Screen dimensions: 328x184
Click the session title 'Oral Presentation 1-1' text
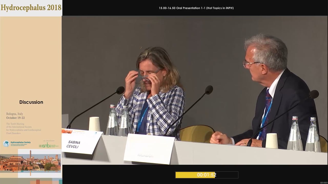tap(191, 8)
